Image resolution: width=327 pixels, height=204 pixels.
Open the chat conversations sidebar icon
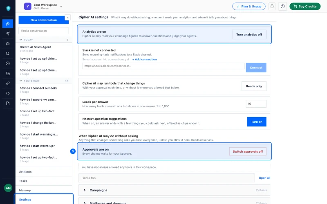point(8,24)
